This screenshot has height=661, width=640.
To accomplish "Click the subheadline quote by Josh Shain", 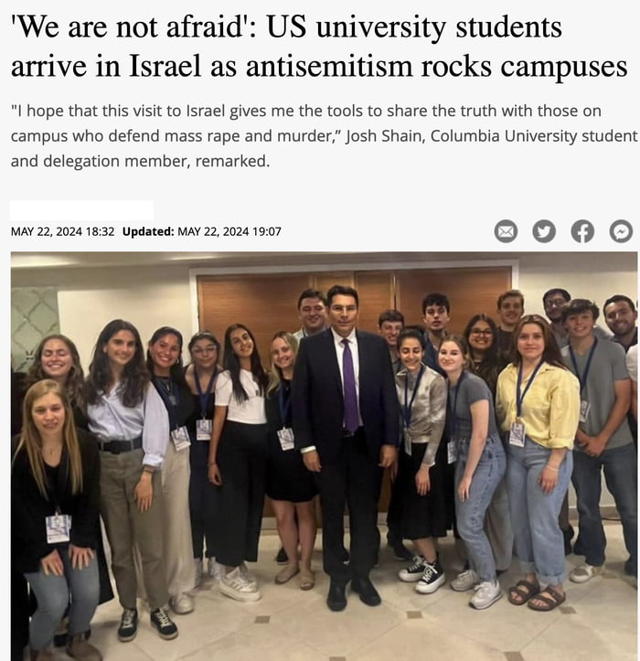I will point(324,135).
